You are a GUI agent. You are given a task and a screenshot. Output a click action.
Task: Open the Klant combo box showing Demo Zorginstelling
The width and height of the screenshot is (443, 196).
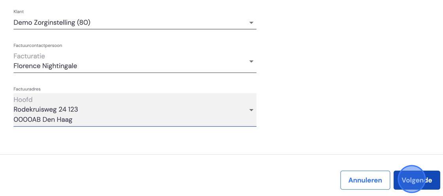point(135,23)
